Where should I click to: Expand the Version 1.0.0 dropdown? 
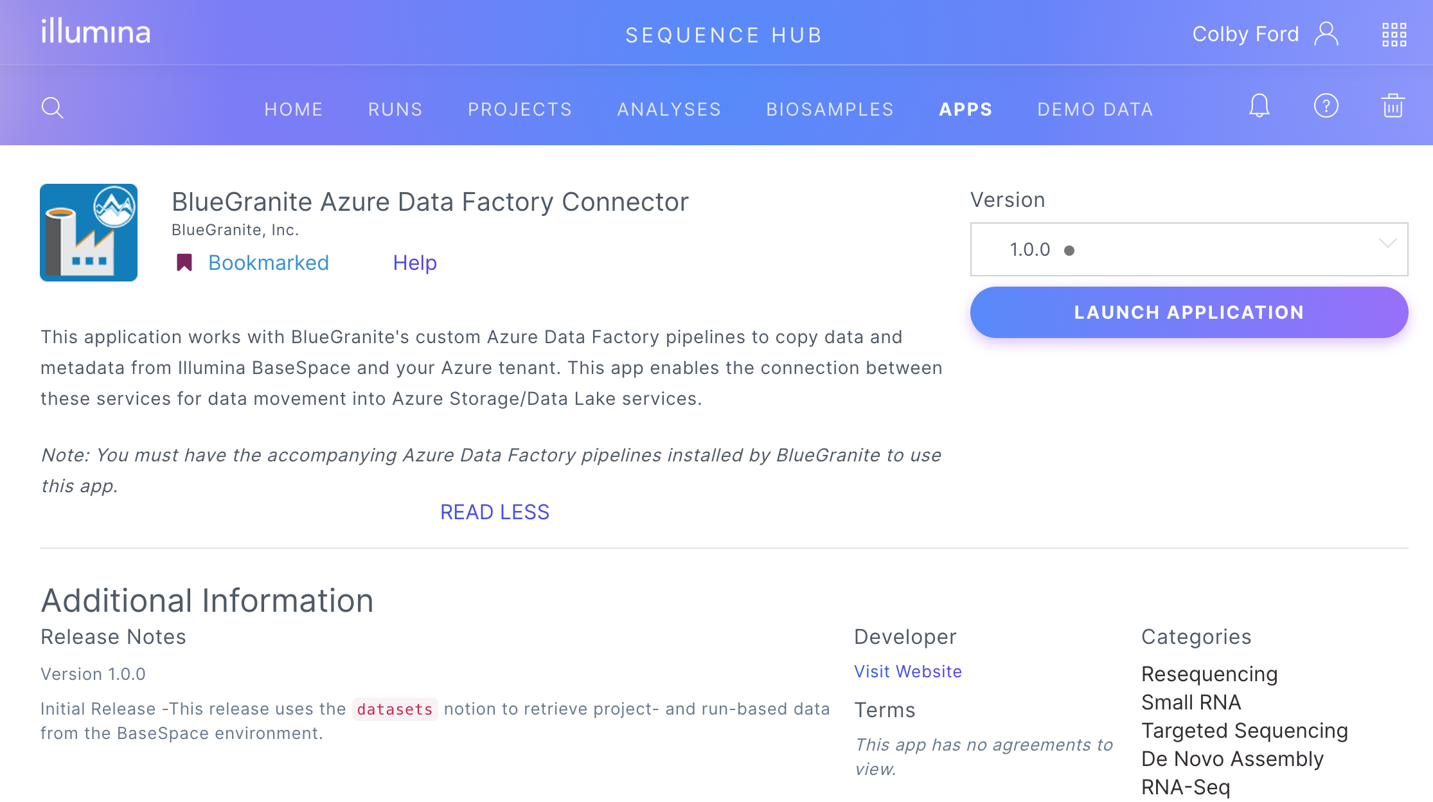pos(1189,249)
